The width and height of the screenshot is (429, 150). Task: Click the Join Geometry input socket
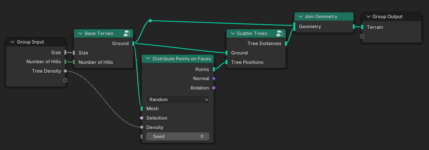pyautogui.click(x=294, y=27)
